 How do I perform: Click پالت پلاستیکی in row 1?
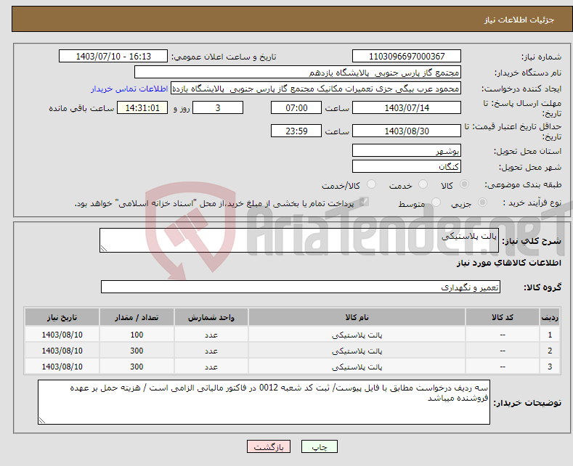357,335
